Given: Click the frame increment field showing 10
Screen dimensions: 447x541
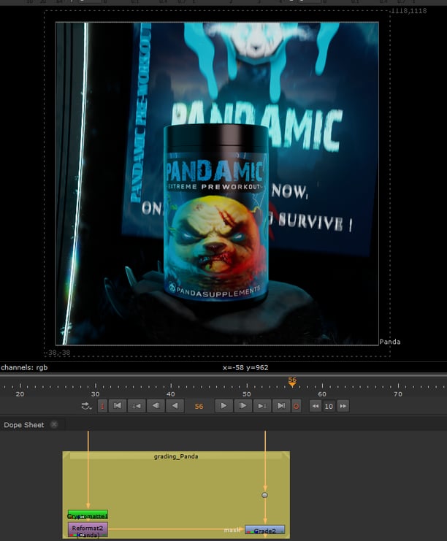Looking at the screenshot, I should pyautogui.click(x=329, y=406).
